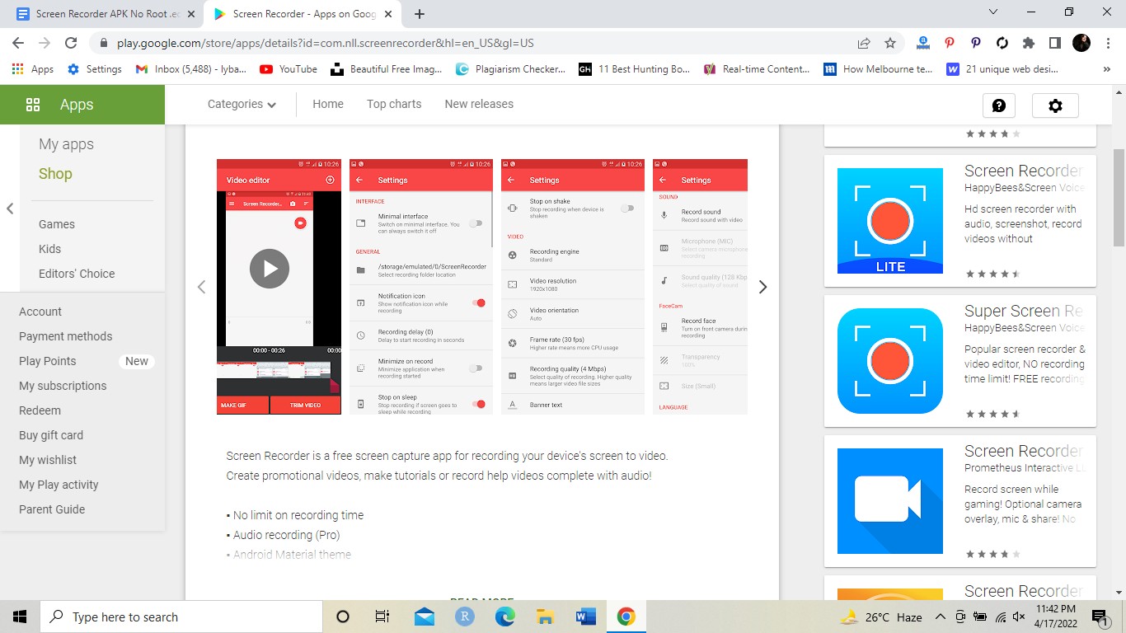Screen dimensions: 1126x633
Task: Expand the Categories dropdown
Action: pos(242,104)
